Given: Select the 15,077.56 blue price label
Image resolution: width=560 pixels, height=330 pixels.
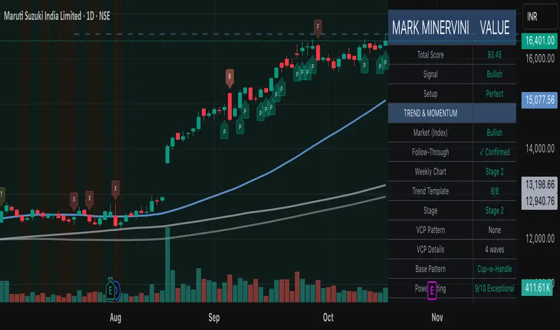Looking at the screenshot, I should click(x=540, y=100).
